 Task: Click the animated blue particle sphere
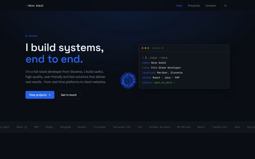128,81
